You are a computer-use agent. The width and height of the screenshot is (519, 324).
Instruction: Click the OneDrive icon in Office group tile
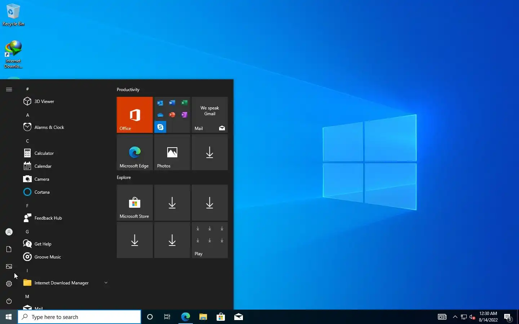[x=160, y=115]
